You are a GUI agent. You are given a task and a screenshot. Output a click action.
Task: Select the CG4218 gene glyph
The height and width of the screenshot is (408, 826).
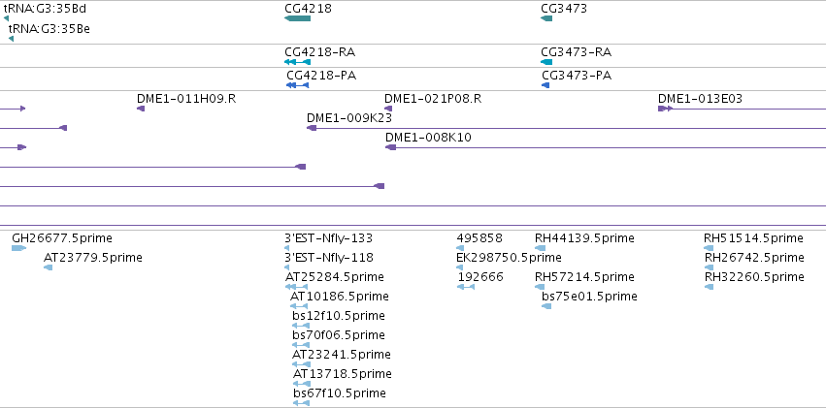pos(297,18)
